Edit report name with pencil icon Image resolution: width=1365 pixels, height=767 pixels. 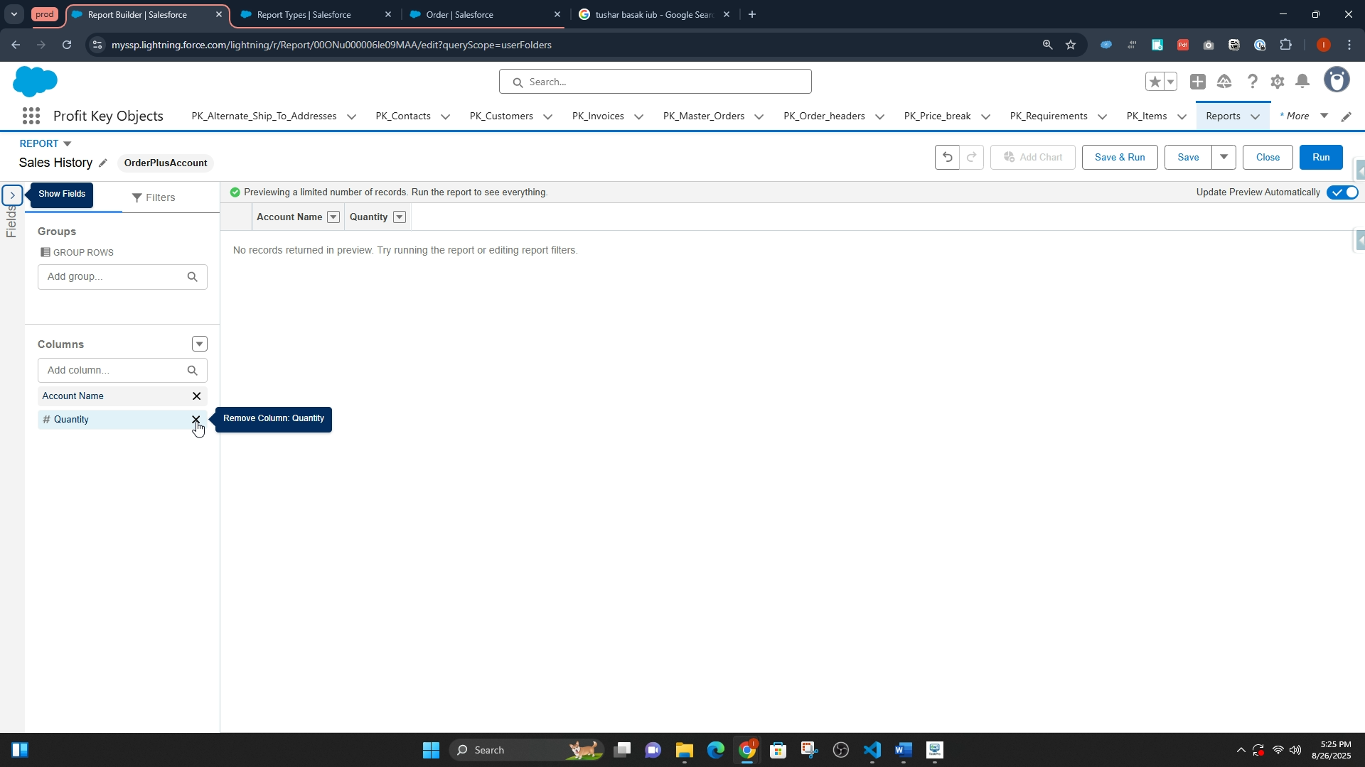coord(103,163)
